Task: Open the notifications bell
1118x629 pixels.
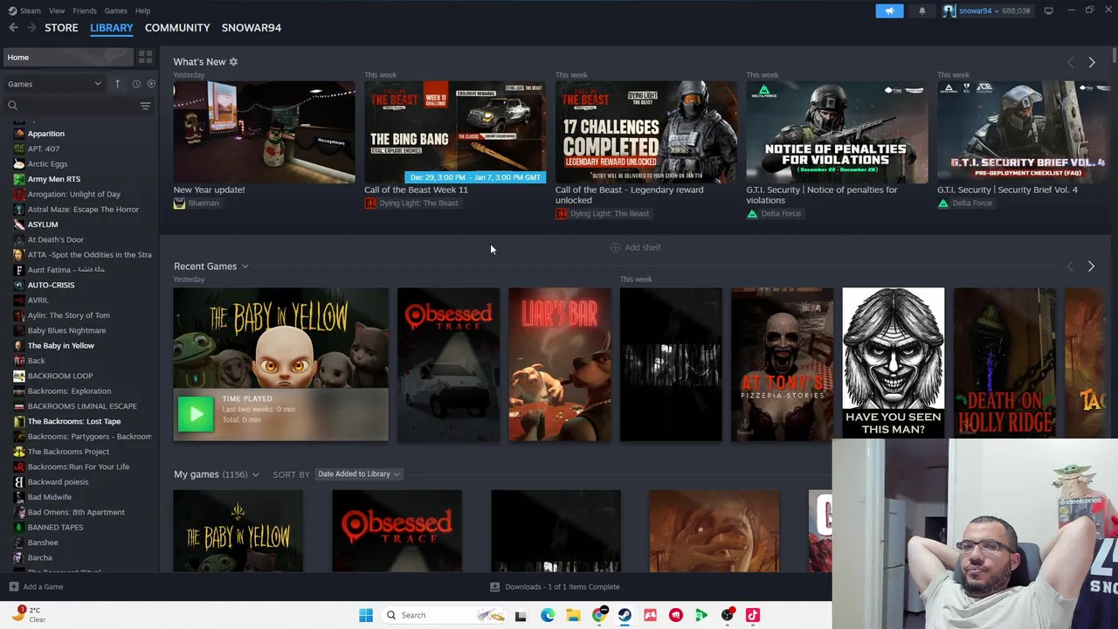Action: tap(921, 10)
